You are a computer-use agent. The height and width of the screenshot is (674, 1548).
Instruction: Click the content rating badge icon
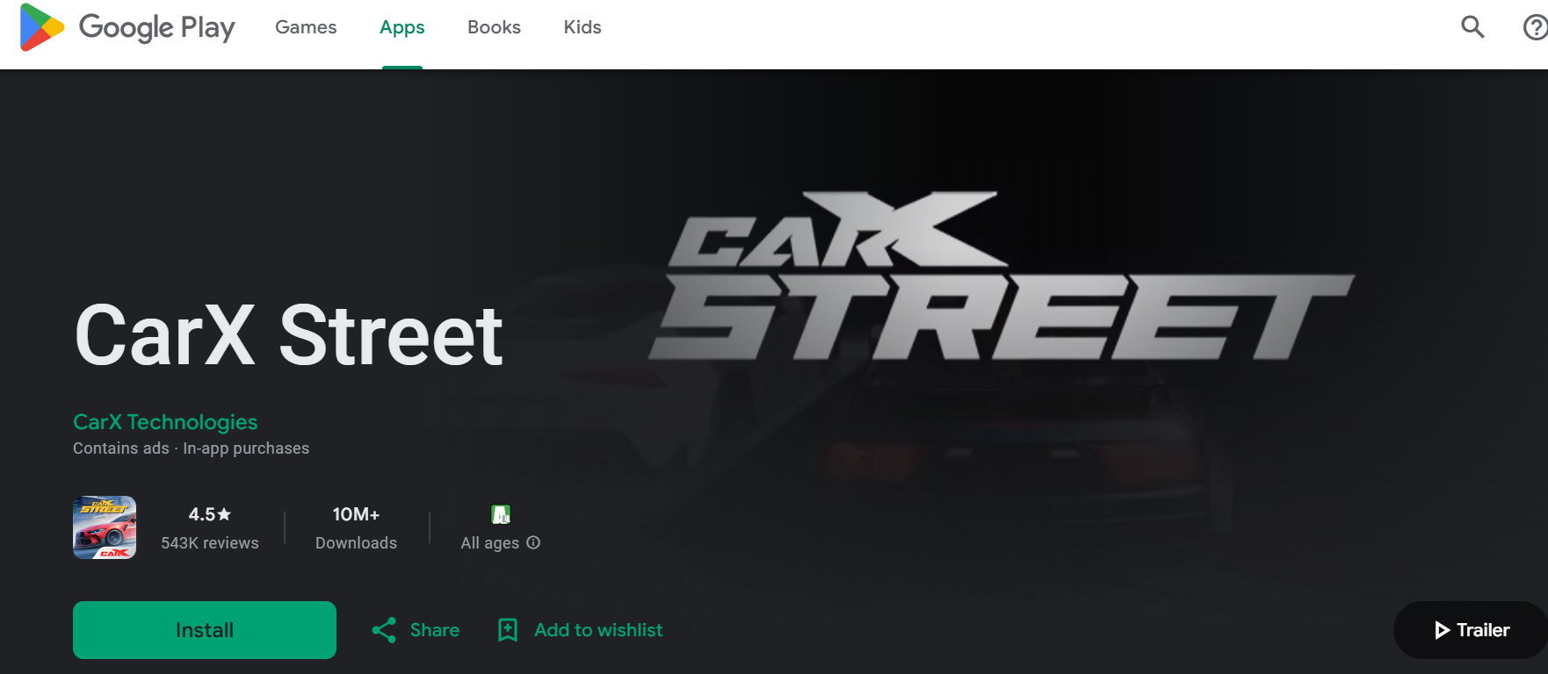[x=501, y=514]
